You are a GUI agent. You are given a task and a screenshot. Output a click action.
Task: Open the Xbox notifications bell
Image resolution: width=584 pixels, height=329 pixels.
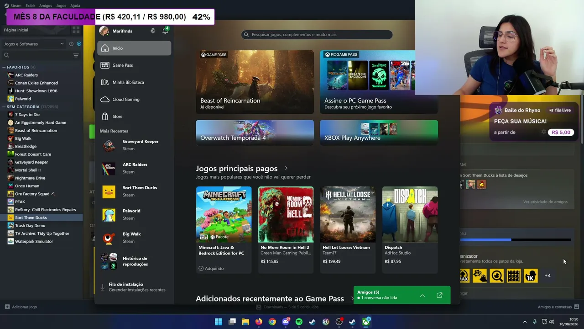tap(165, 31)
